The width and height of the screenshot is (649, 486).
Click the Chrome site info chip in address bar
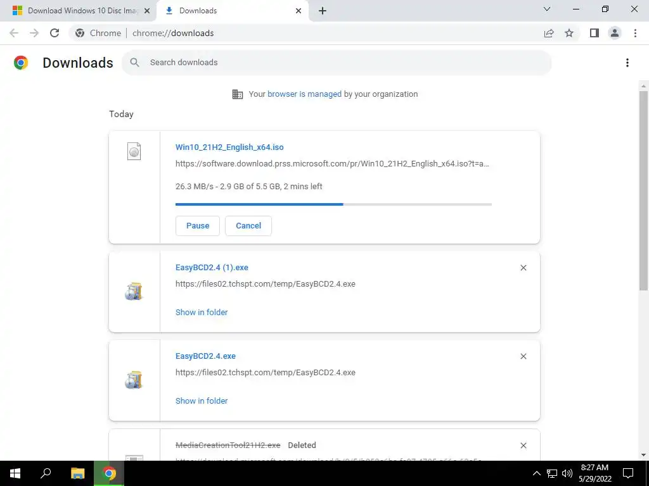click(98, 33)
